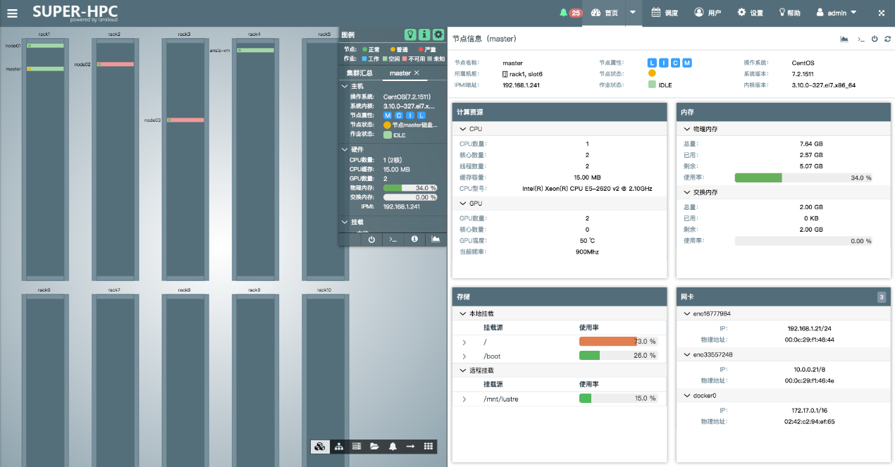
Task: Open terminal from the master popup footer
Action: click(x=393, y=239)
